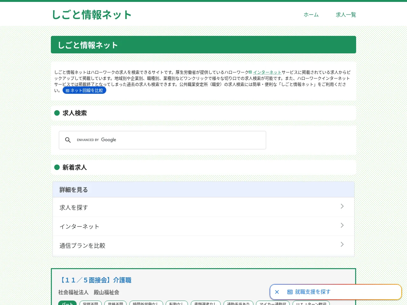Click the small icon before the inline インターネット link

click(250, 72)
